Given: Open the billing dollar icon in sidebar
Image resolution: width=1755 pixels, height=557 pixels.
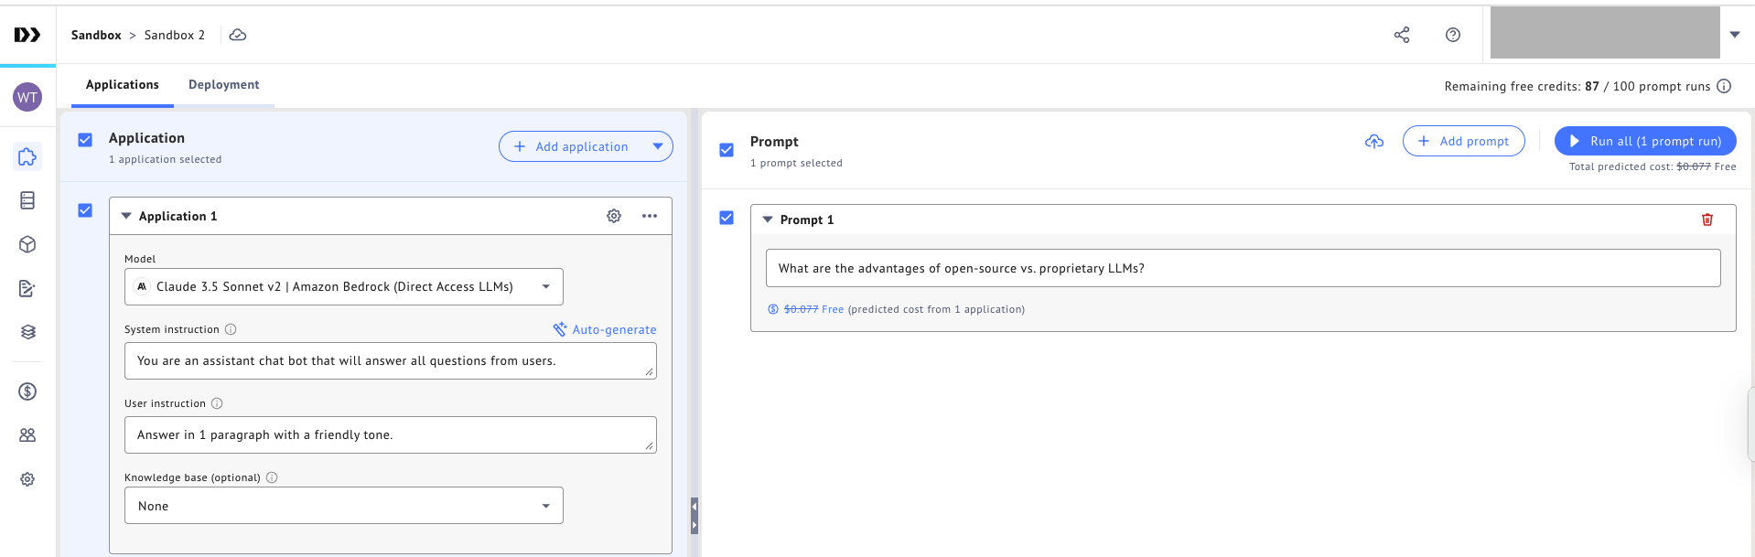Looking at the screenshot, I should (x=27, y=391).
